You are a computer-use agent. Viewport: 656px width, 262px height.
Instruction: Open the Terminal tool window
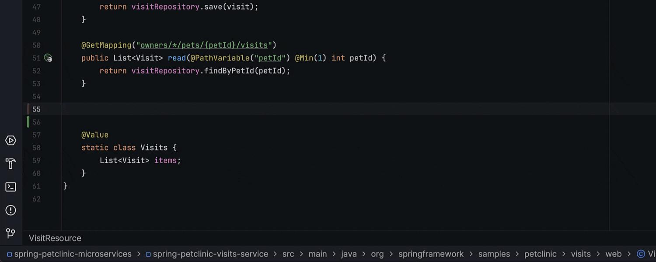click(10, 187)
